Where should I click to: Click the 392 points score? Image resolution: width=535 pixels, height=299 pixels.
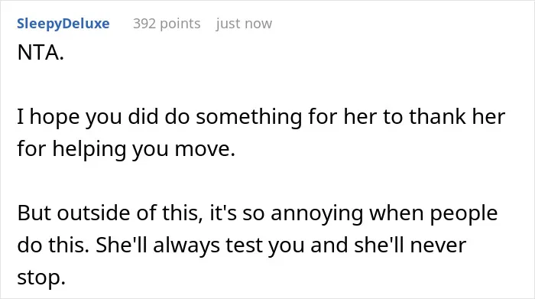167,24
